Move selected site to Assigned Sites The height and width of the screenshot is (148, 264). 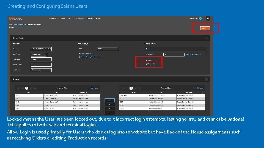click(110, 100)
